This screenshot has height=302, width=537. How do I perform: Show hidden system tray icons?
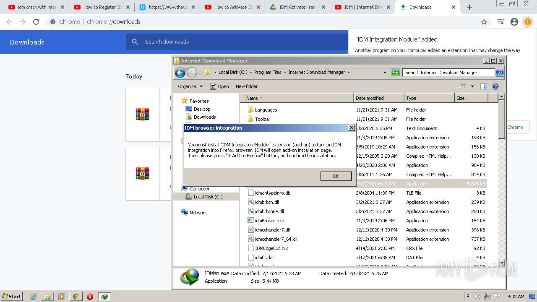[468, 297]
